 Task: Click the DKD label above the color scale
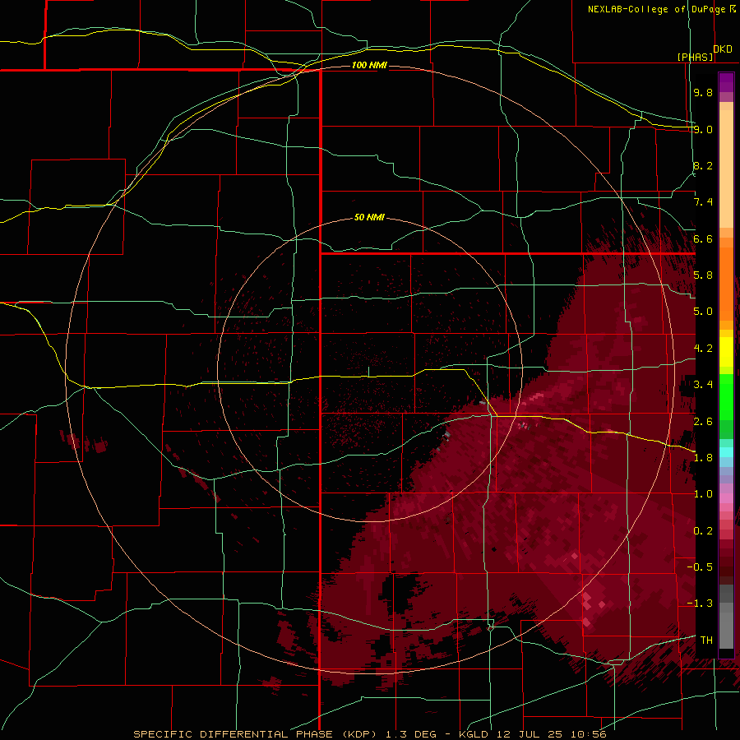[723, 49]
